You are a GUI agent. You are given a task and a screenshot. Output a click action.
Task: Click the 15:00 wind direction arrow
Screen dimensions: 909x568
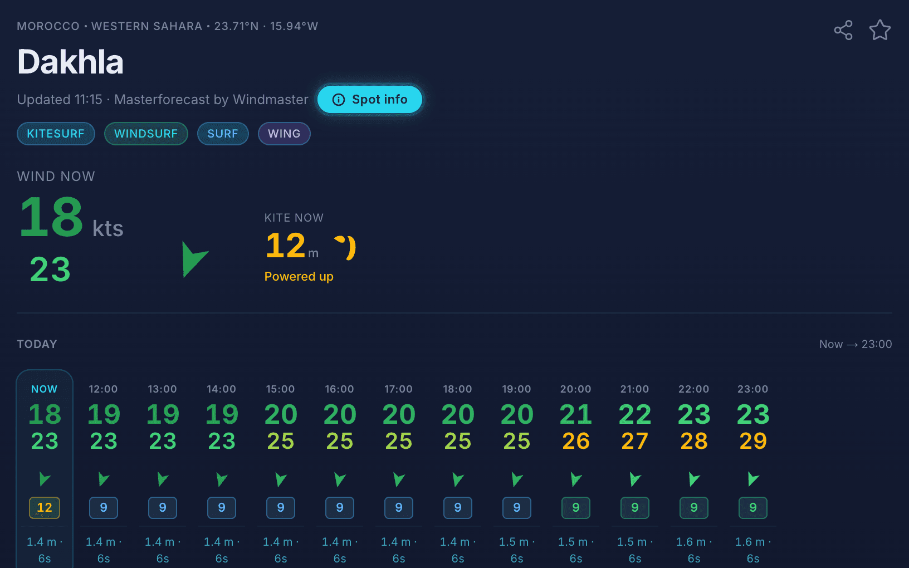[x=281, y=479]
